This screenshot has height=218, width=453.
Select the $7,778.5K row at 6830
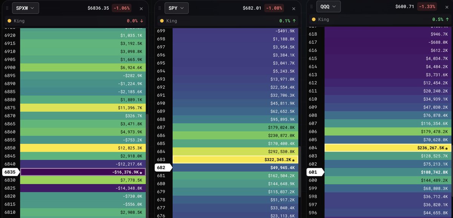pyautogui.click(x=83, y=180)
